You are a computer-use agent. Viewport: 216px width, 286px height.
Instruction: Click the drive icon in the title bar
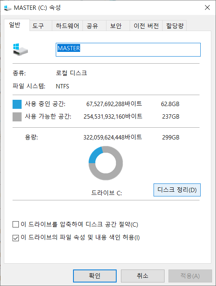pyautogui.click(x=7, y=8)
